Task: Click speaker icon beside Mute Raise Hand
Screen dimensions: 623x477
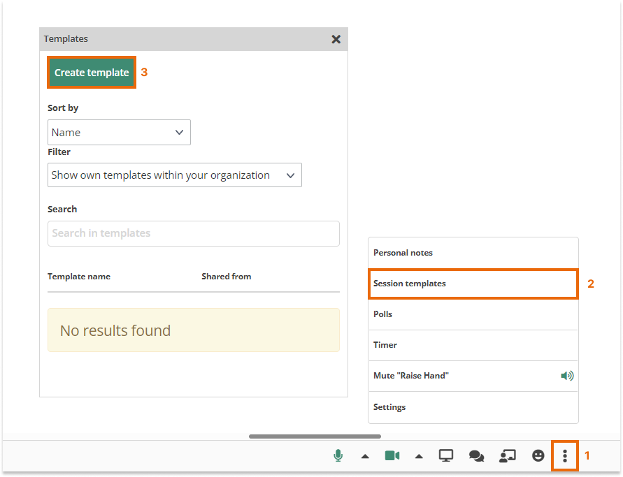Action: pos(567,376)
